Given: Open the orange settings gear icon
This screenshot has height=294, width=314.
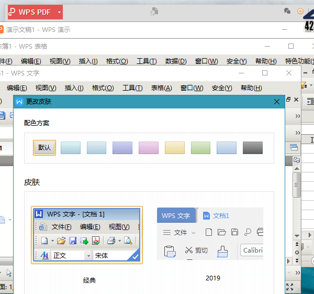Looking at the screenshot, I should point(300,11).
